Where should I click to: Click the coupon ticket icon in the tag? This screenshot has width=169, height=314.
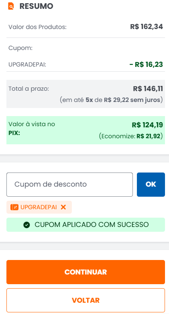tap(14, 207)
